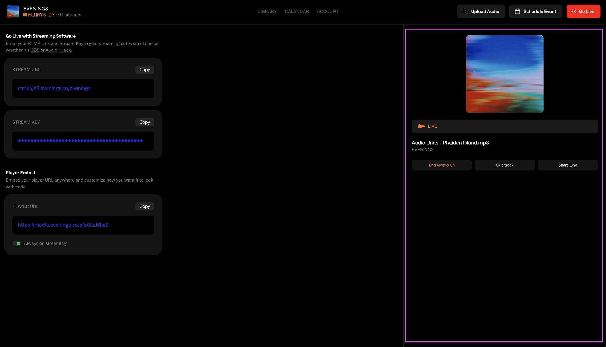Click the orange Always On status square
The image size is (606, 347).
25,15
